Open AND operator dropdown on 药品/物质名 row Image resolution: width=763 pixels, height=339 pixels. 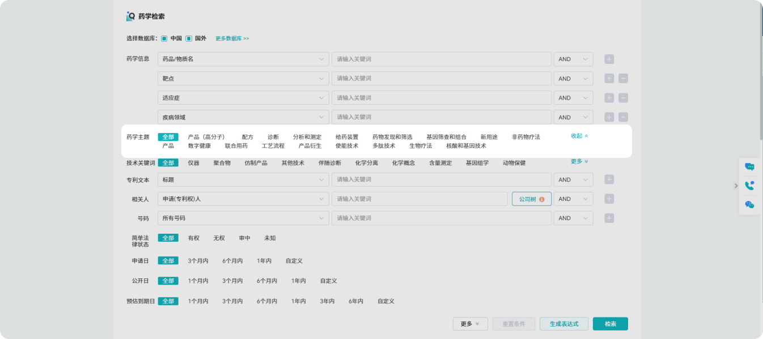coord(573,59)
